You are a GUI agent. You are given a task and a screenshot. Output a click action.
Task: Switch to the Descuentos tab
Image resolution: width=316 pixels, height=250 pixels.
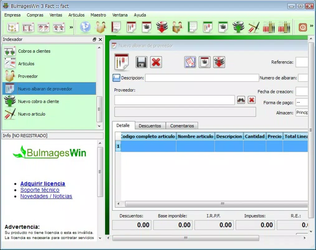[150, 126]
